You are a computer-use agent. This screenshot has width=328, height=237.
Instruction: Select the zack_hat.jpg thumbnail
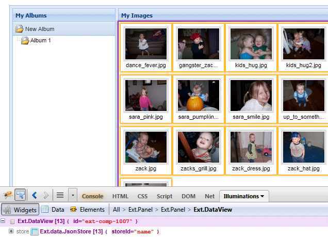(304, 151)
